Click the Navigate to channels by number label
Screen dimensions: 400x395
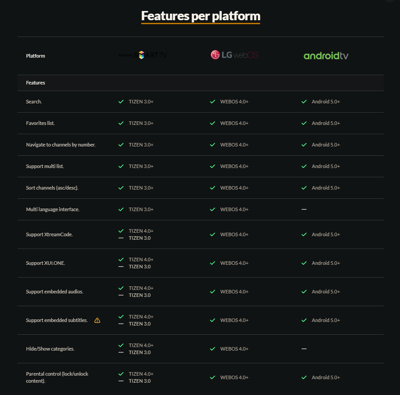[x=61, y=145]
